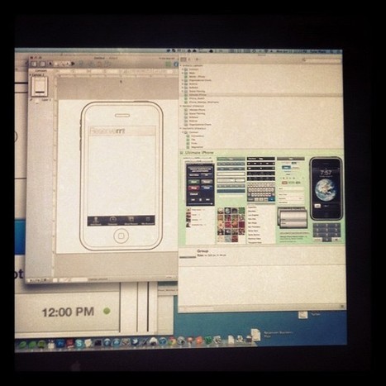Select the Layer 1 row in the sidebar
The image size is (386, 386).
41,100
